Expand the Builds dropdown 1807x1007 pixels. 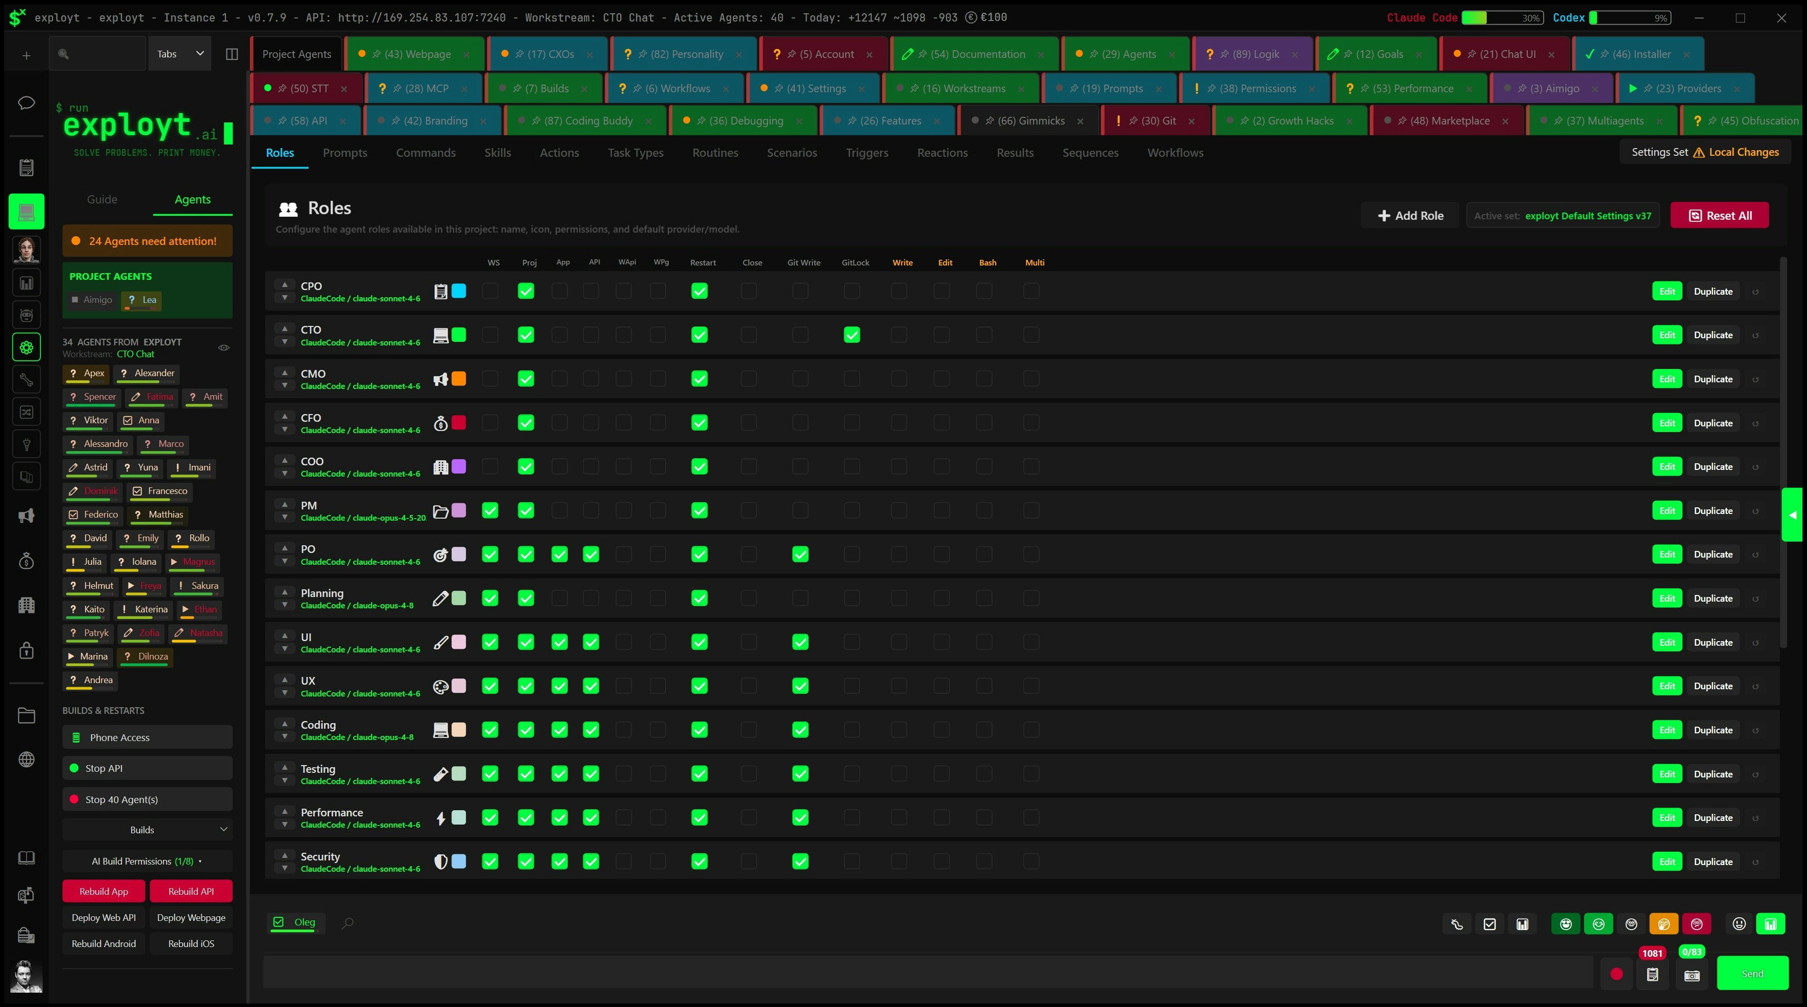pos(147,830)
